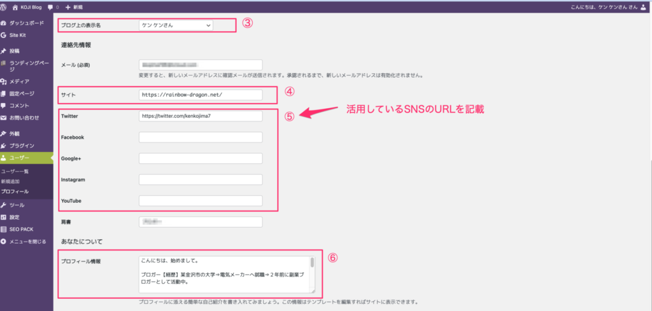Click the Users person icon
The width and height of the screenshot is (652, 311).
3,158
